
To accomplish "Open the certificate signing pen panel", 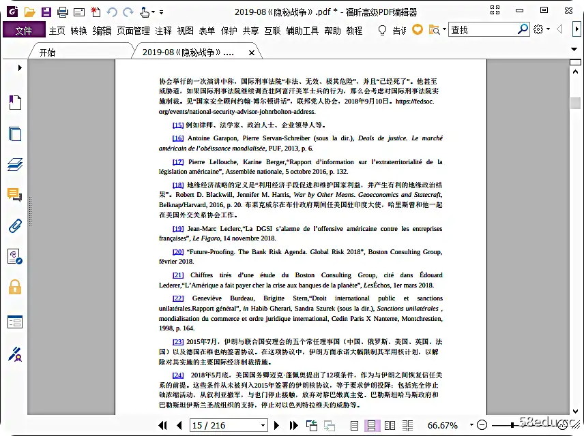I will 15,354.
